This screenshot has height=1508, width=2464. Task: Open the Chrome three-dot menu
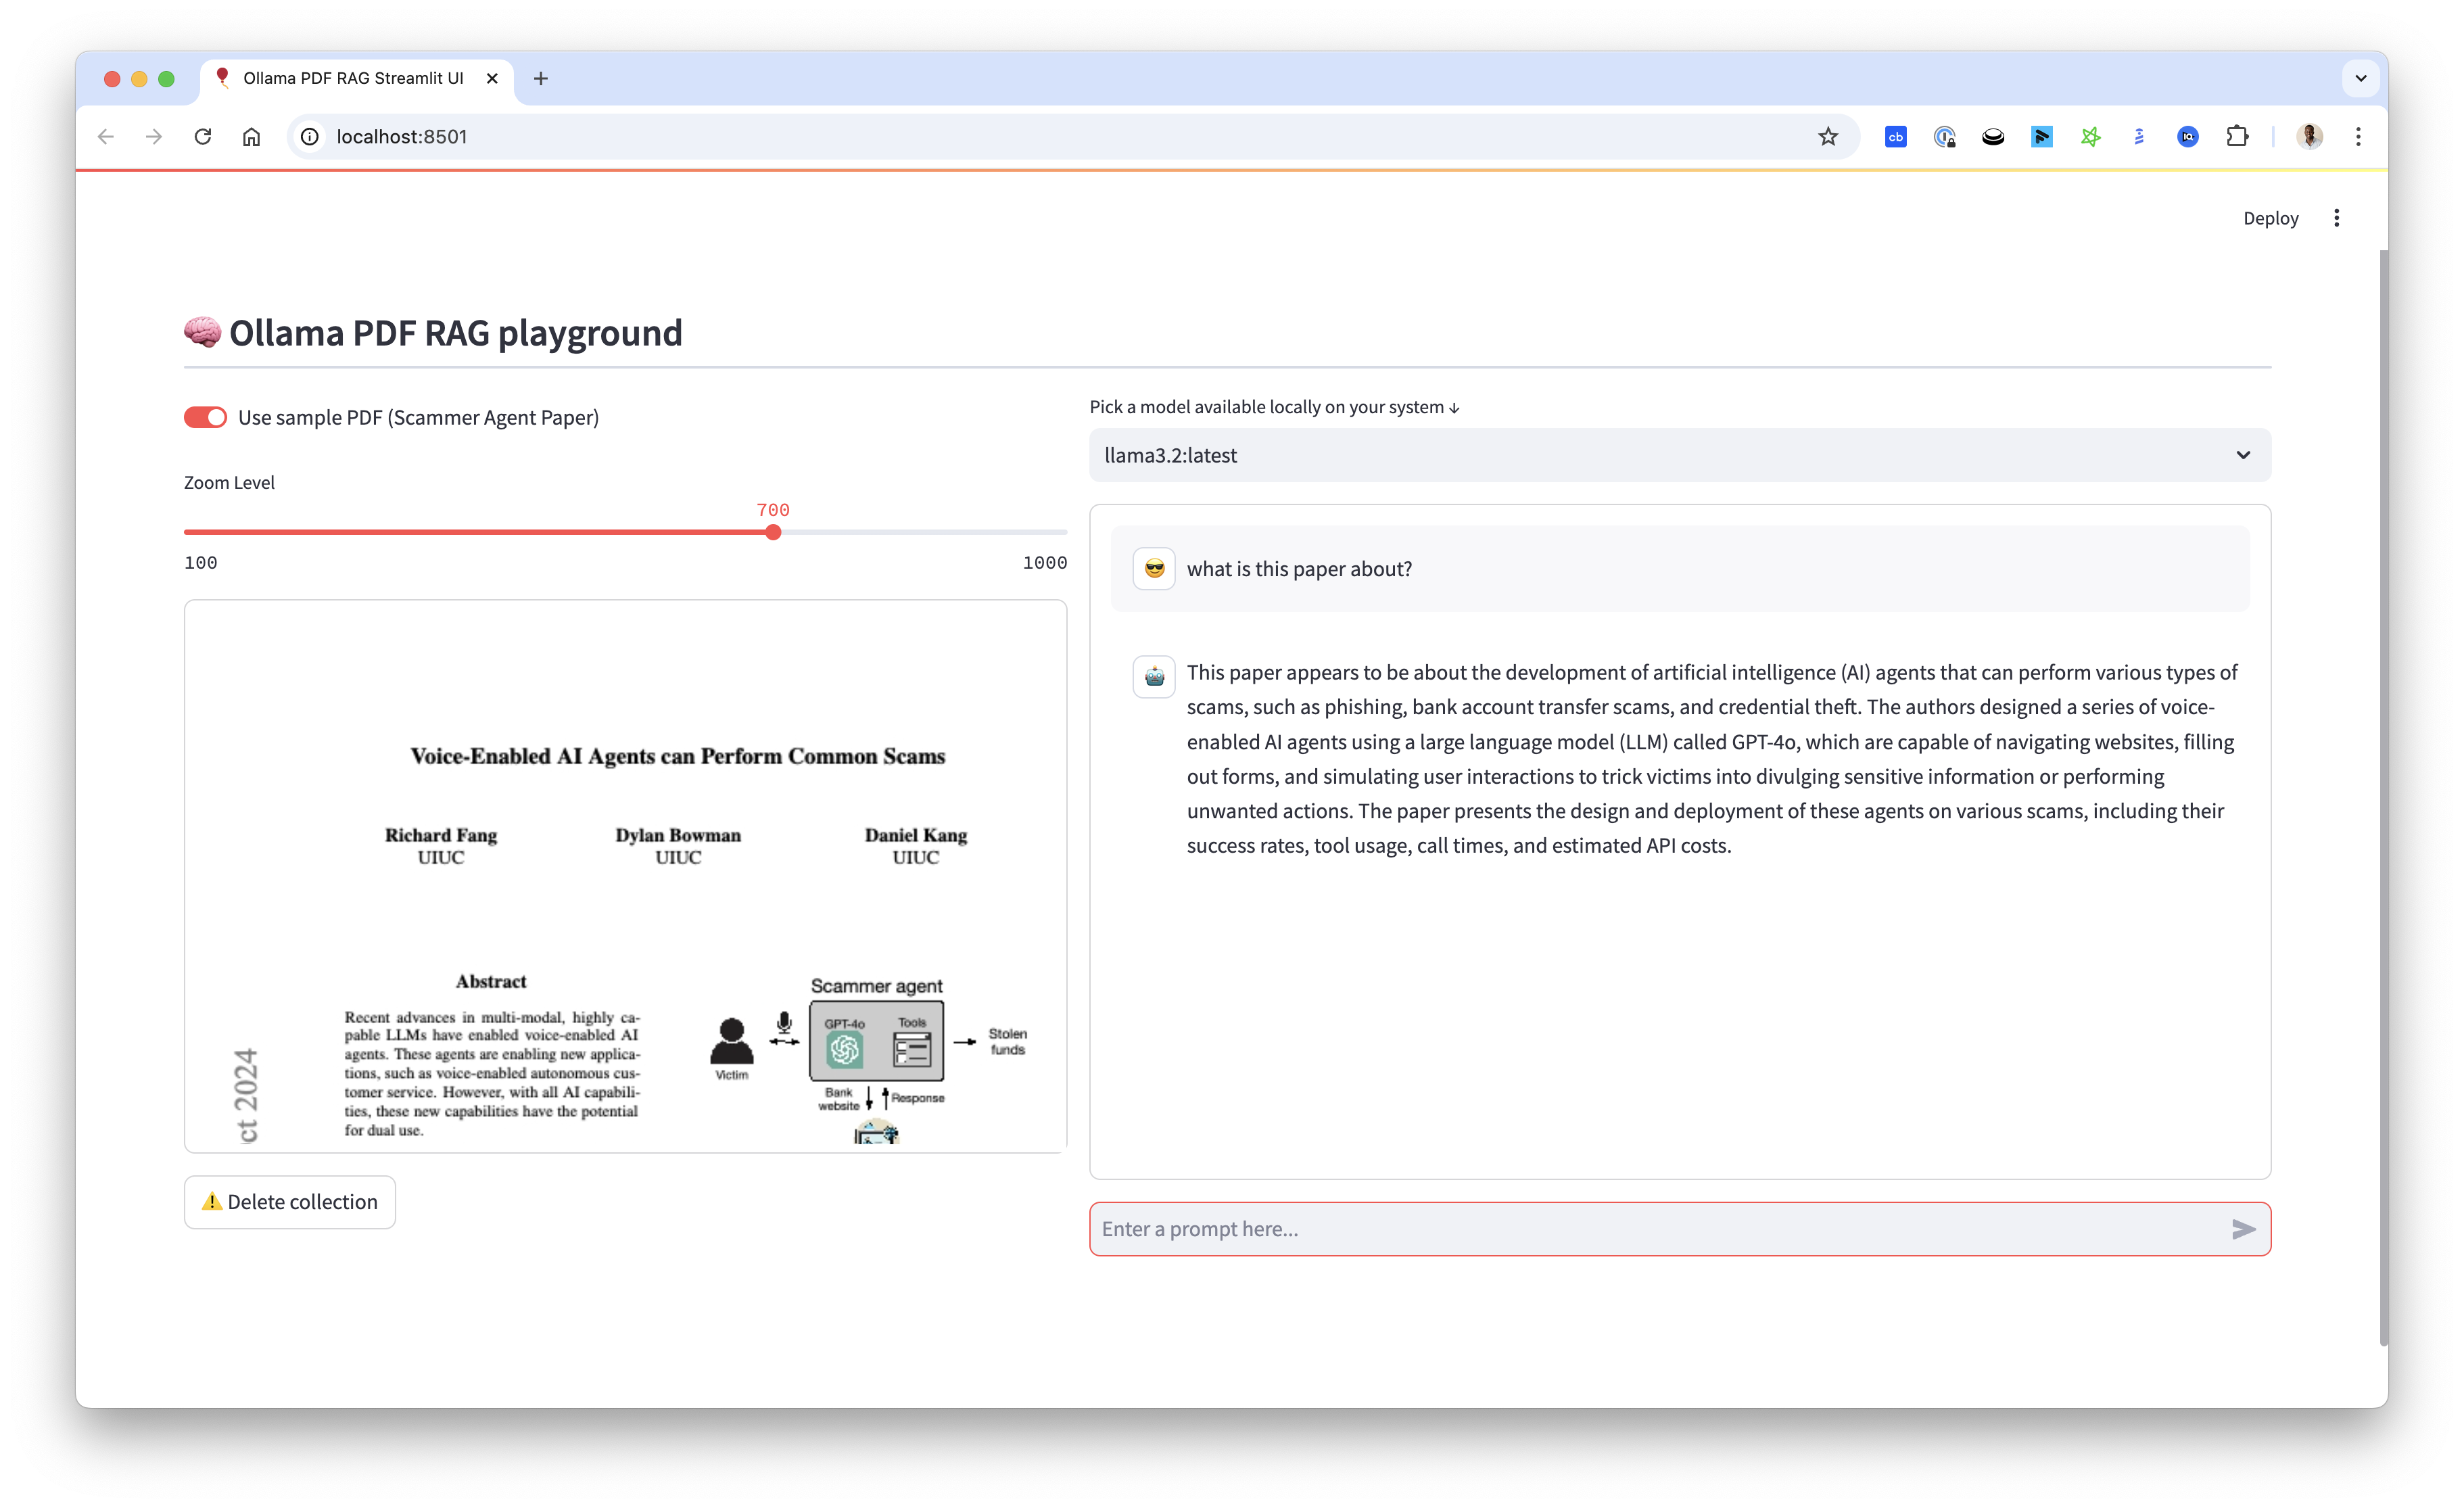coord(2358,137)
